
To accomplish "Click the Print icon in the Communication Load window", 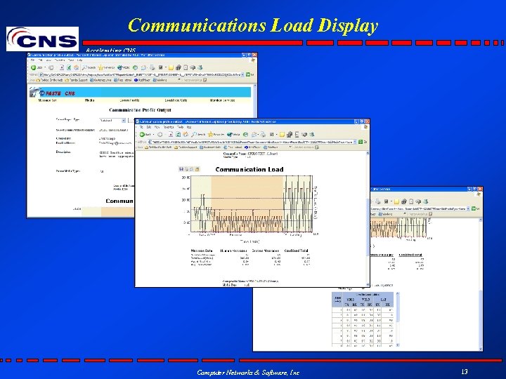I will pyautogui.click(x=263, y=134).
